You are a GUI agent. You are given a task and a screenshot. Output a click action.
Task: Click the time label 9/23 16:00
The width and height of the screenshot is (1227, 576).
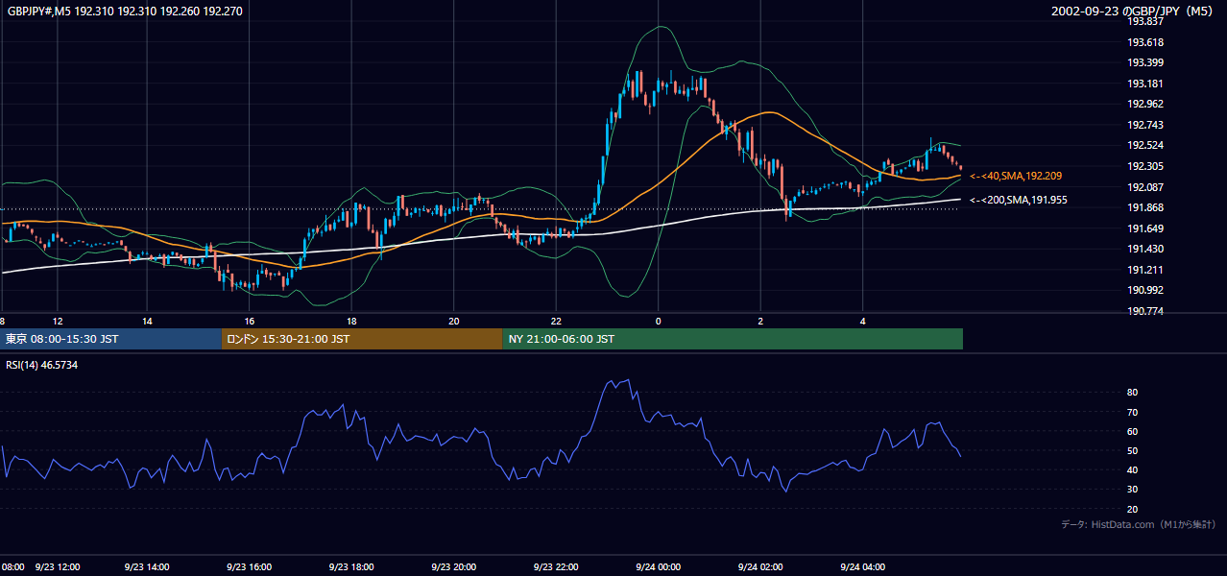(249, 566)
